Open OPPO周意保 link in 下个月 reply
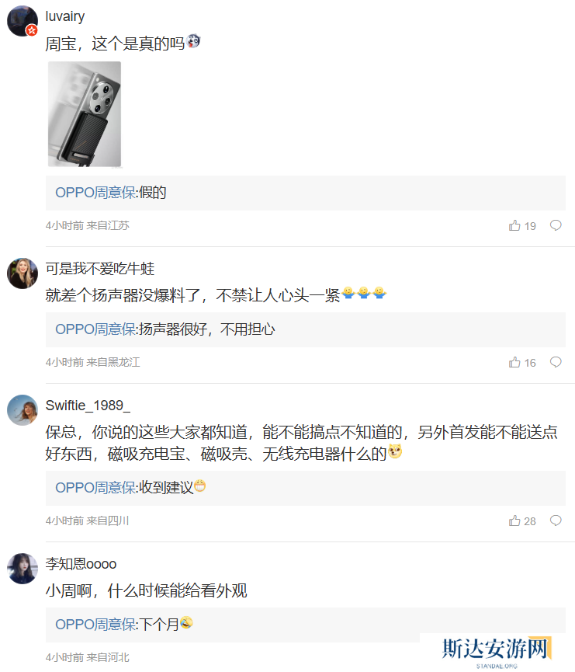 pos(95,625)
